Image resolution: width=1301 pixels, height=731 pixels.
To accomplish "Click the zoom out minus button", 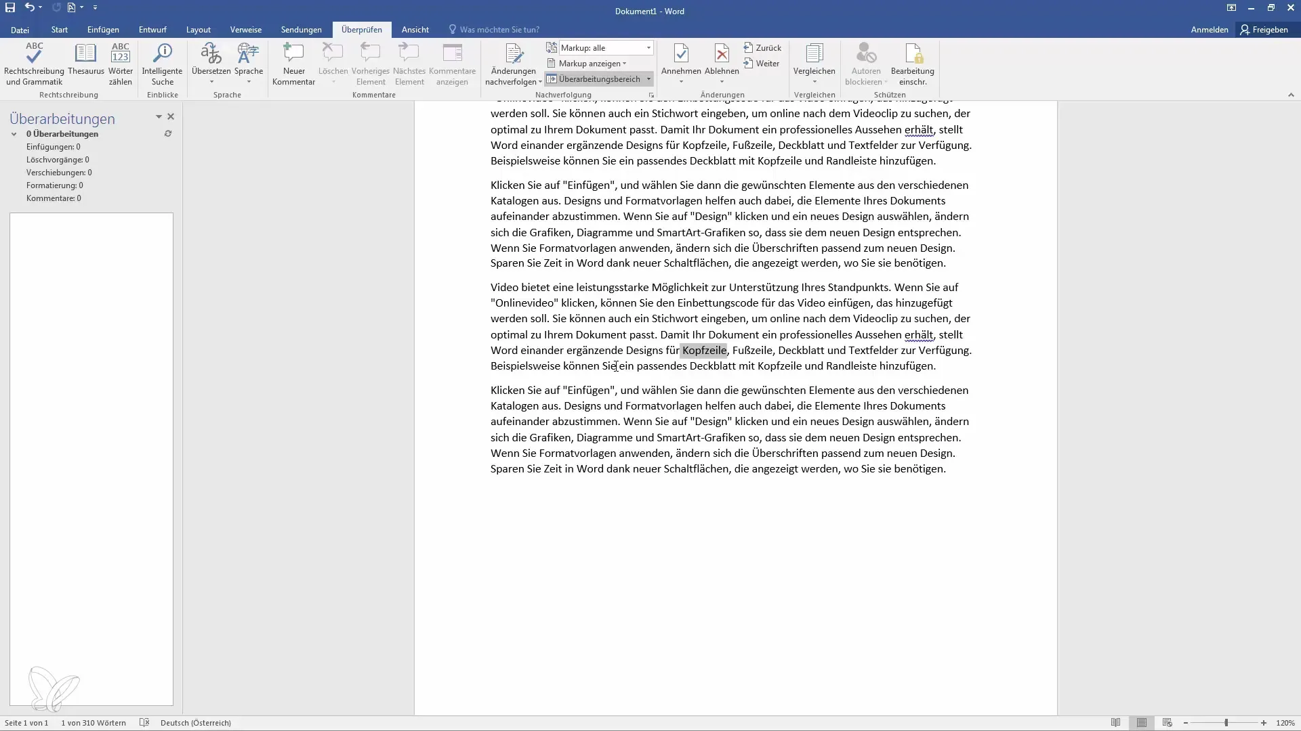I will click(1186, 723).
